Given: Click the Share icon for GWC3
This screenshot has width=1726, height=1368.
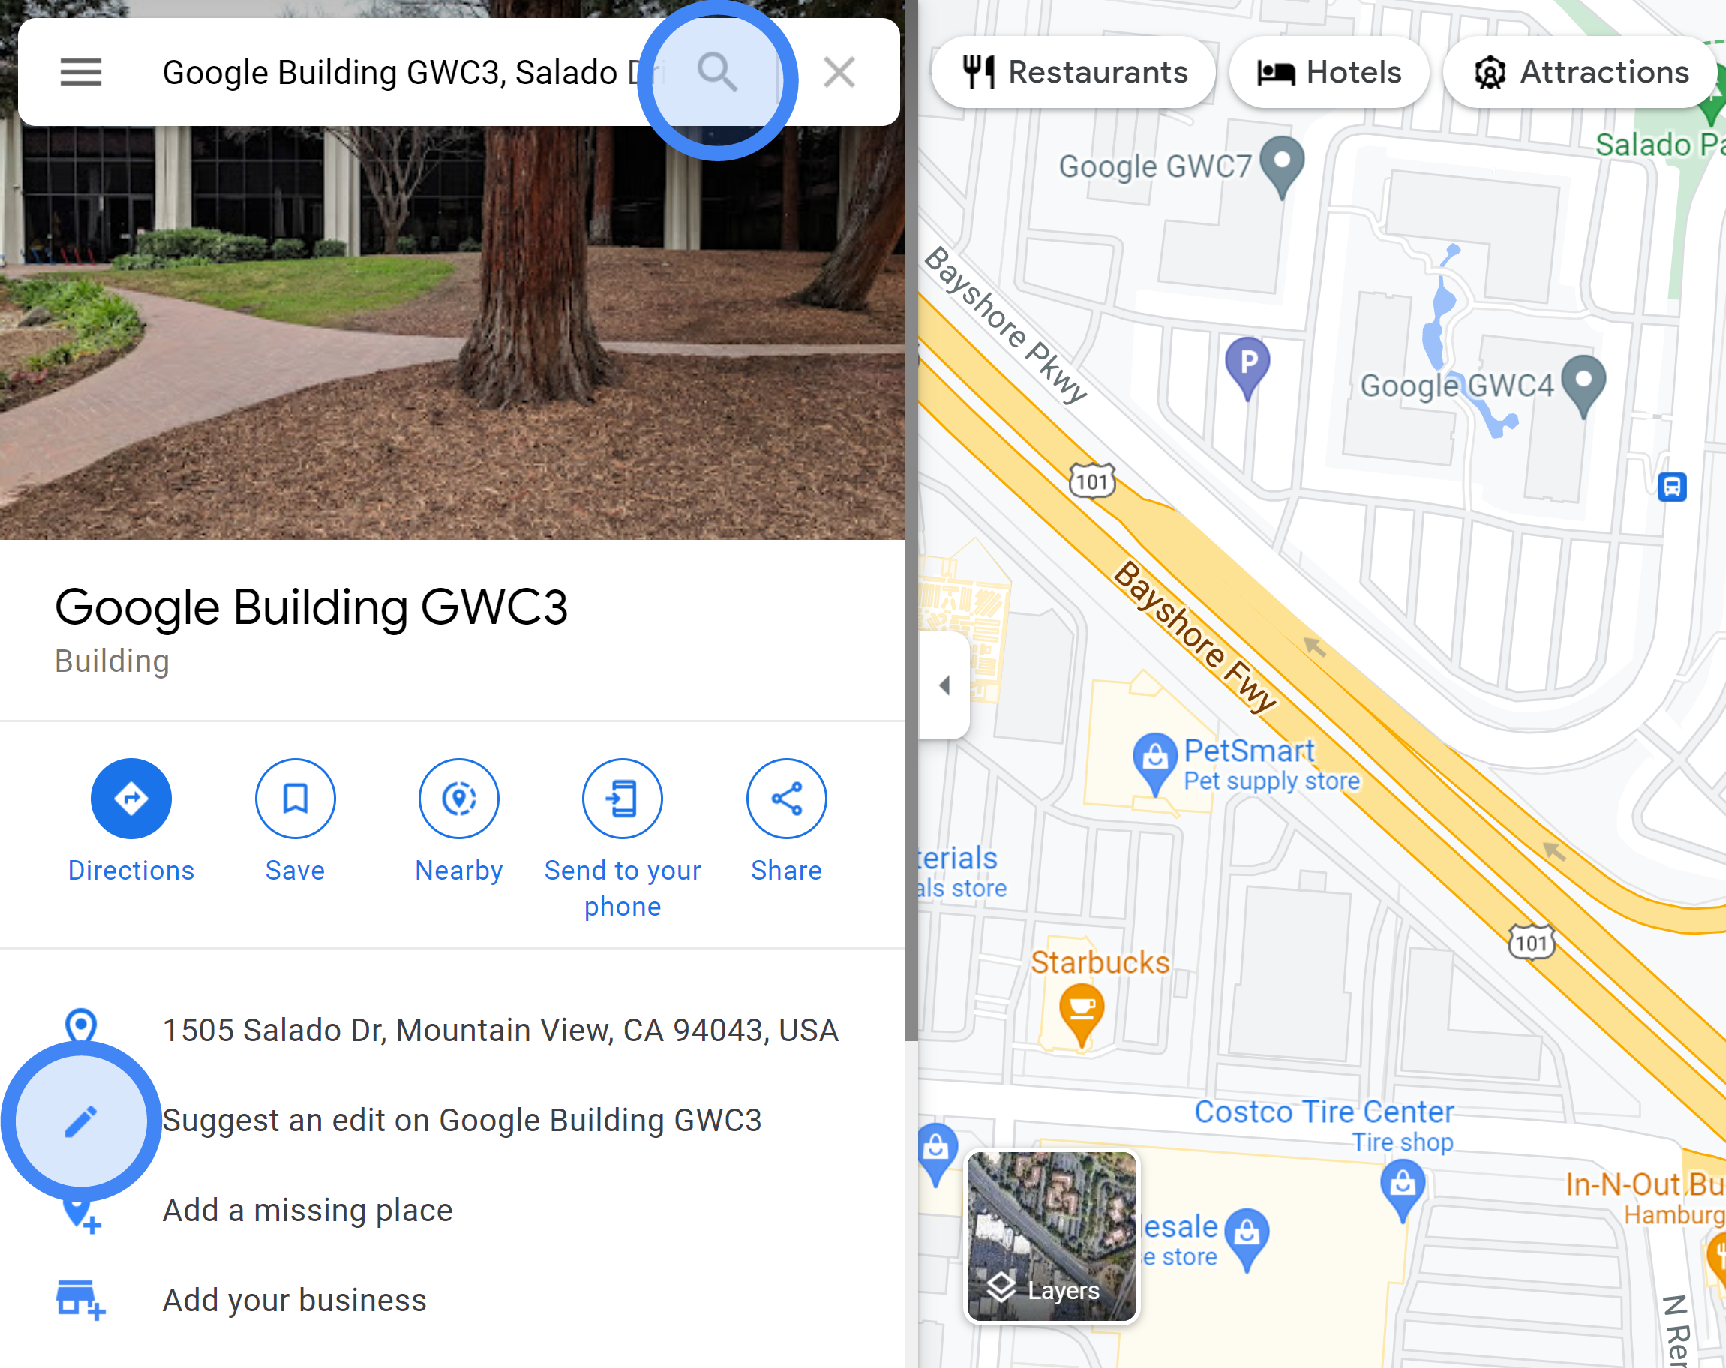Looking at the screenshot, I should click(785, 798).
